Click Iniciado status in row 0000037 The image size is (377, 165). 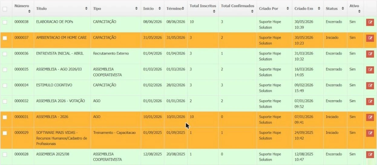(332, 38)
